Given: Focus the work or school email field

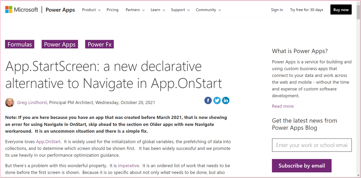Looking at the screenshot, I should [312, 145].
